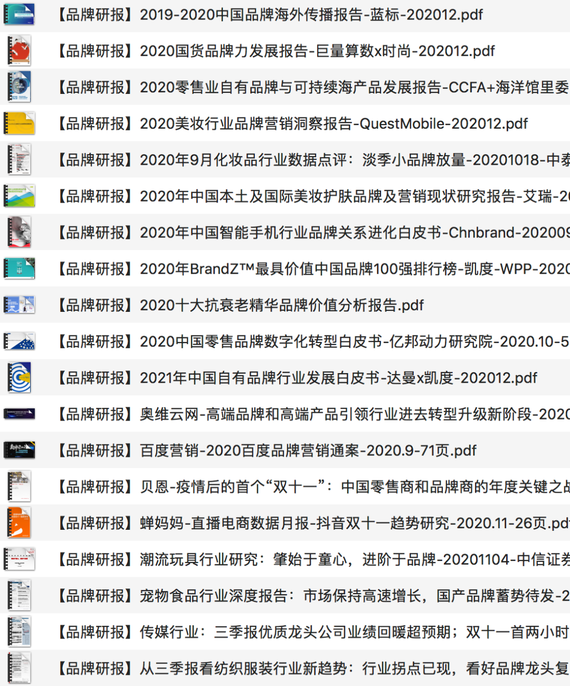The image size is (570, 686).
Task: Click PDF icon for 2019-2020中国品牌海外传播报告
Action: click(x=19, y=15)
